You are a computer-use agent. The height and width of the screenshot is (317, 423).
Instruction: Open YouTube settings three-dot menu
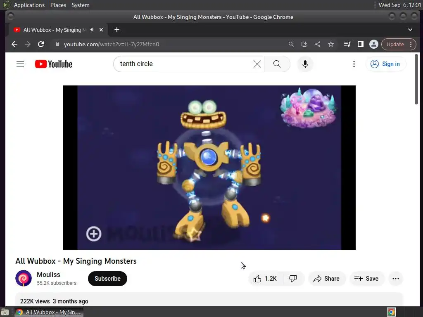[354, 64]
